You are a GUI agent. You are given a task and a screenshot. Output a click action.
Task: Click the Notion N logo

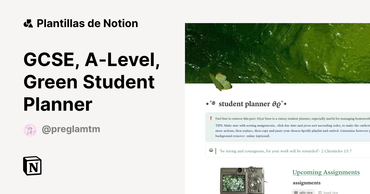coord(32,166)
